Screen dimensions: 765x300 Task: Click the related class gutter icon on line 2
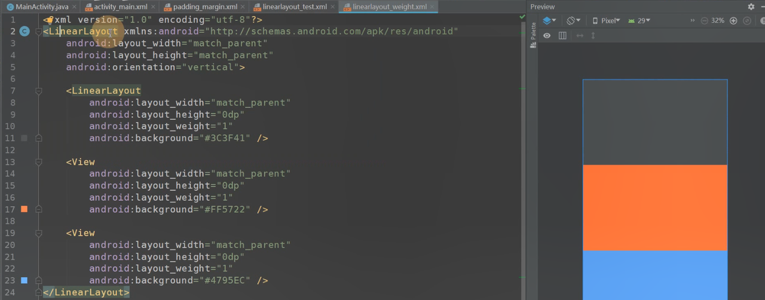click(25, 31)
